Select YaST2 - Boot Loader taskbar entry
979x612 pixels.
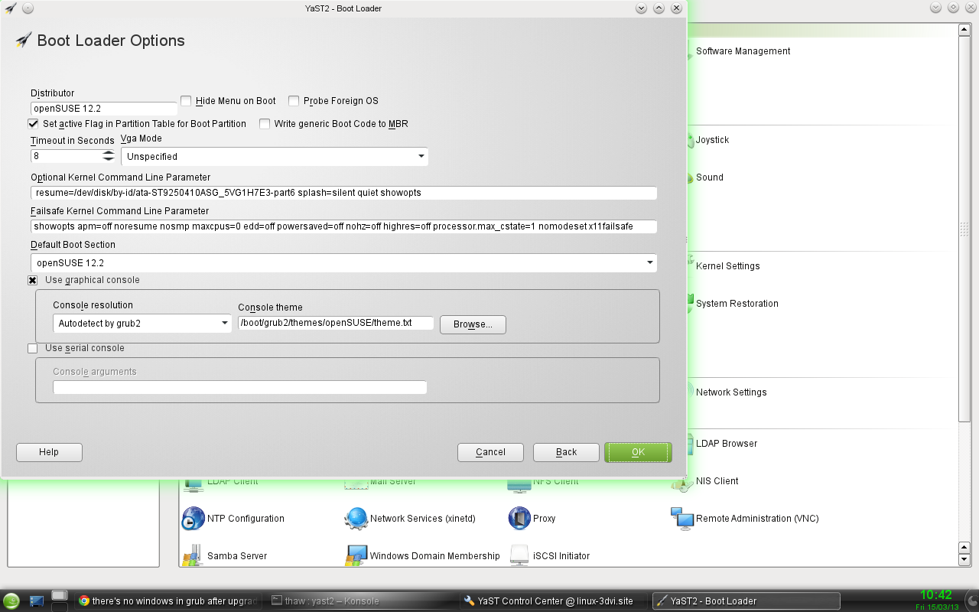[x=746, y=601]
